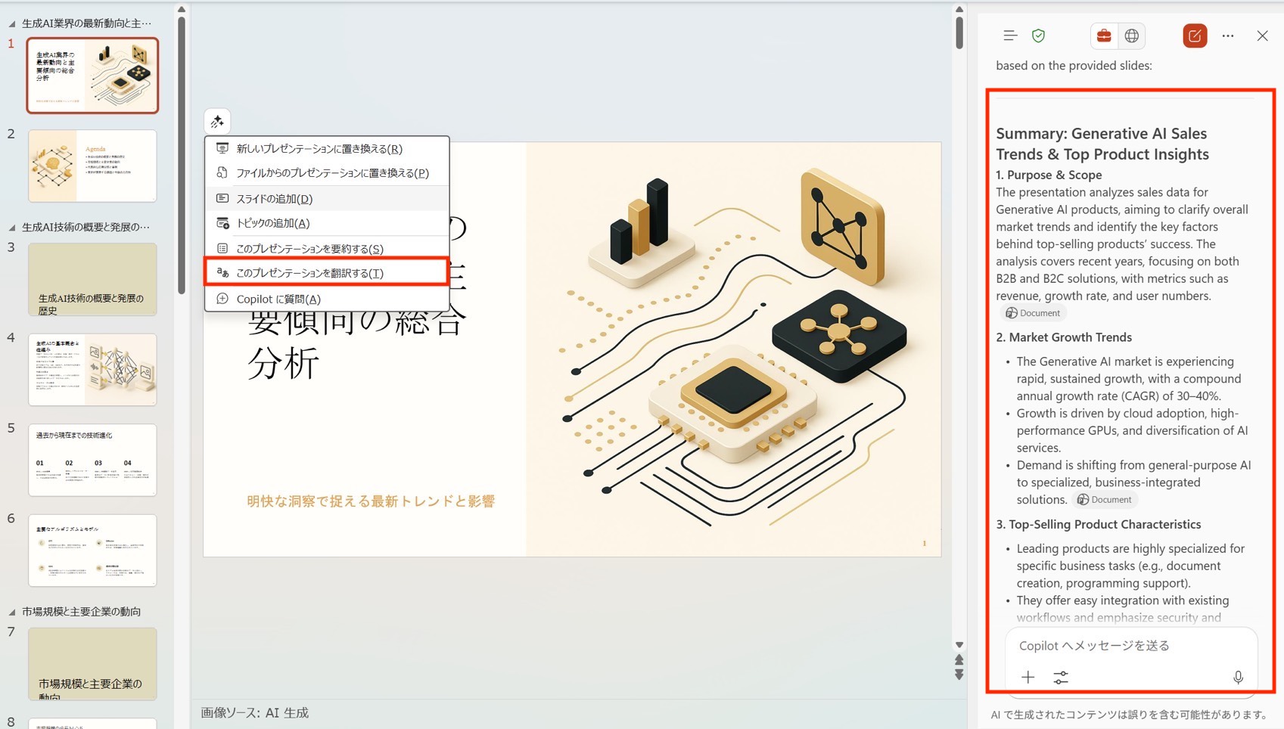The image size is (1284, 729).
Task: Start a new Copilot chat
Action: tap(1194, 36)
